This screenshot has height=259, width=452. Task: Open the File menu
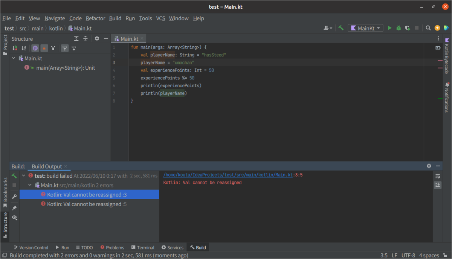point(6,18)
